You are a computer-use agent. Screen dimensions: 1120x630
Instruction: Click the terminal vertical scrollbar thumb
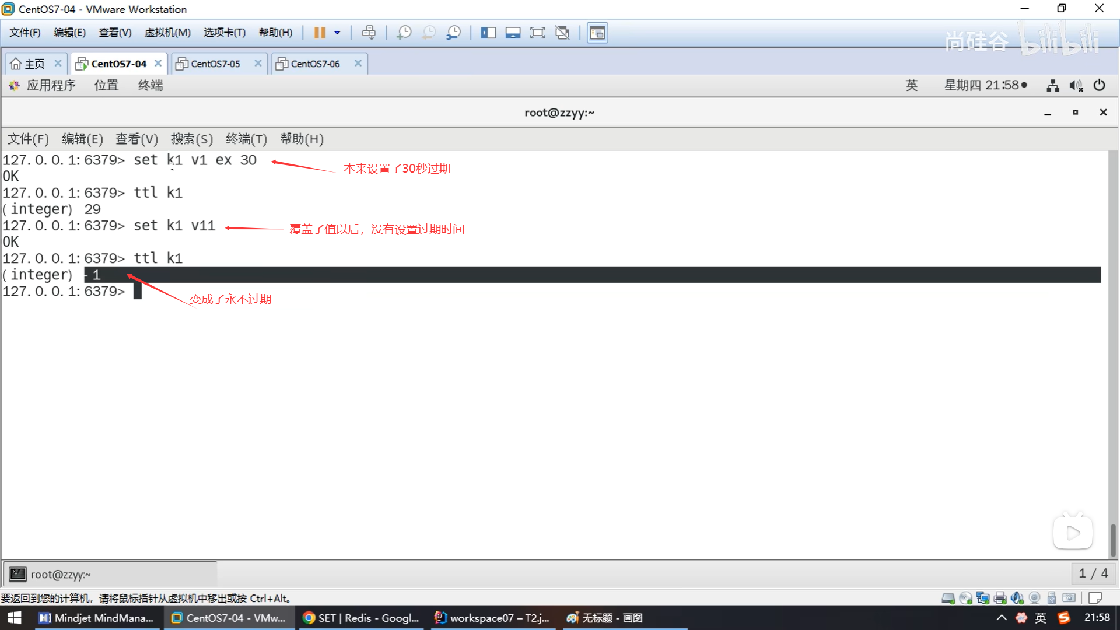coord(1112,540)
